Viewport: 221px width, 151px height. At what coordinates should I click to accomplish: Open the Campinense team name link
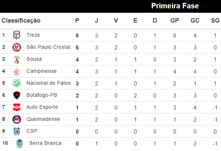41,71
